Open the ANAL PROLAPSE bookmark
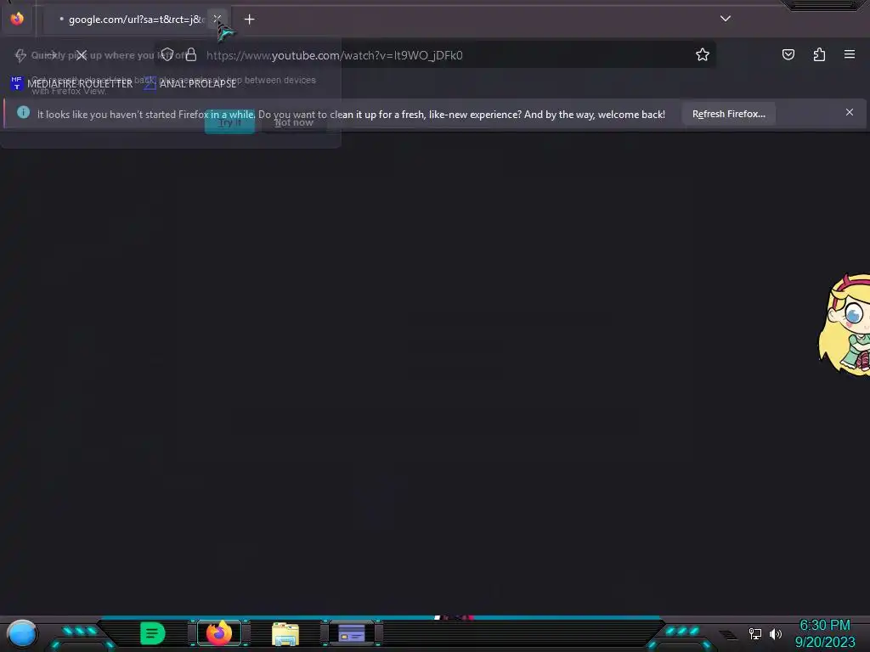 (x=191, y=83)
